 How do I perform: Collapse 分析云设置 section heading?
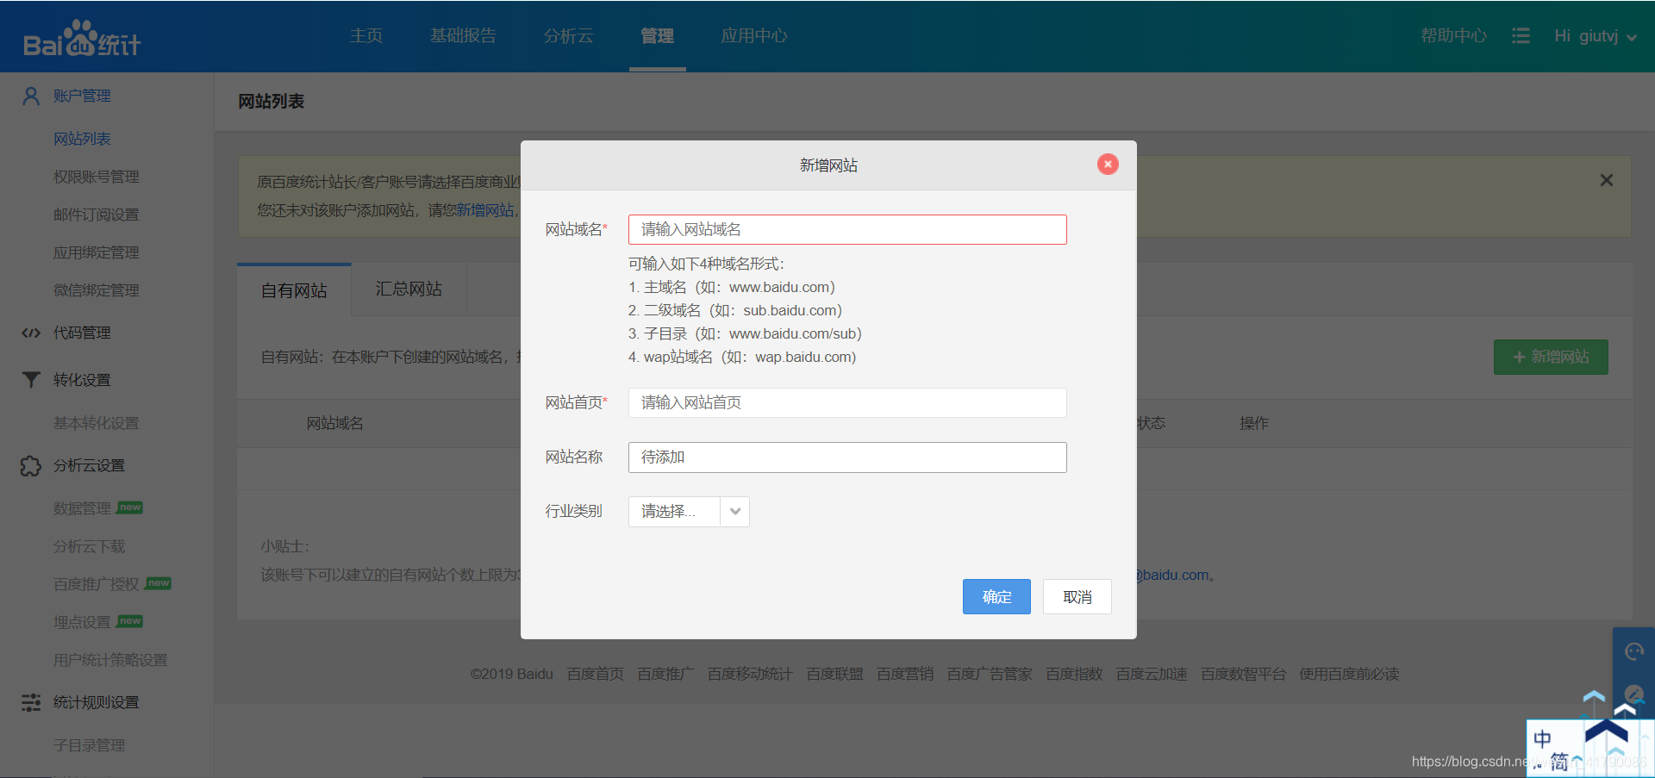pyautogui.click(x=89, y=465)
